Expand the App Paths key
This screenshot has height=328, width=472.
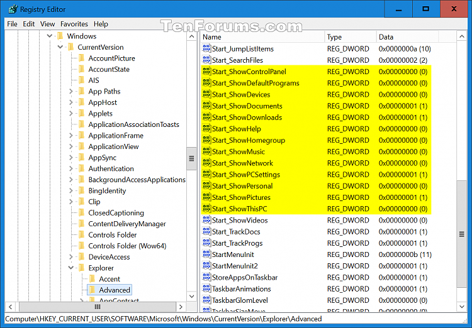point(71,91)
